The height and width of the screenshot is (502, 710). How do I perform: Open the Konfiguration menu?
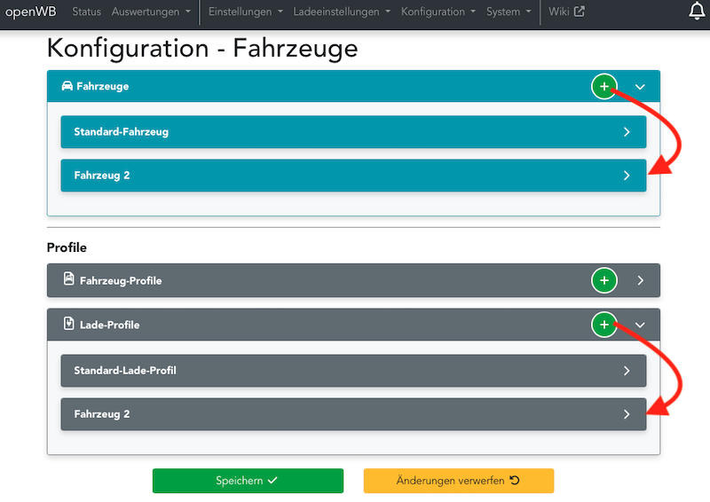(438, 12)
